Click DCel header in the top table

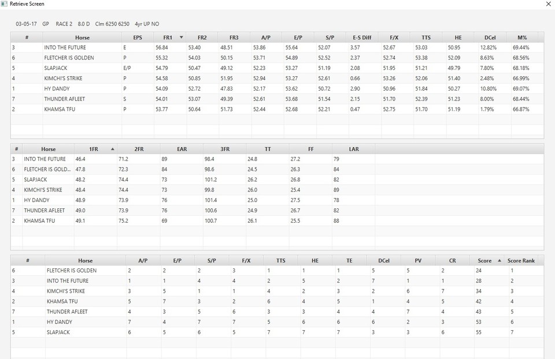490,38
